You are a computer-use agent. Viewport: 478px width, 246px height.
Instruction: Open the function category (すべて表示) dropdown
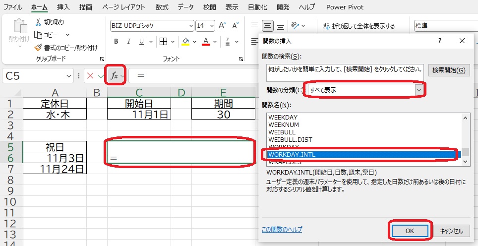pos(419,90)
